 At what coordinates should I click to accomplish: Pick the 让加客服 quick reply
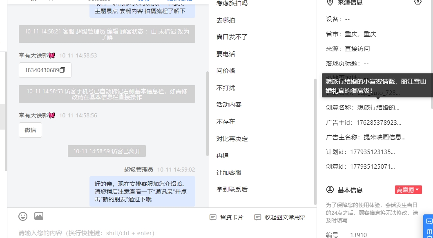(x=229, y=173)
